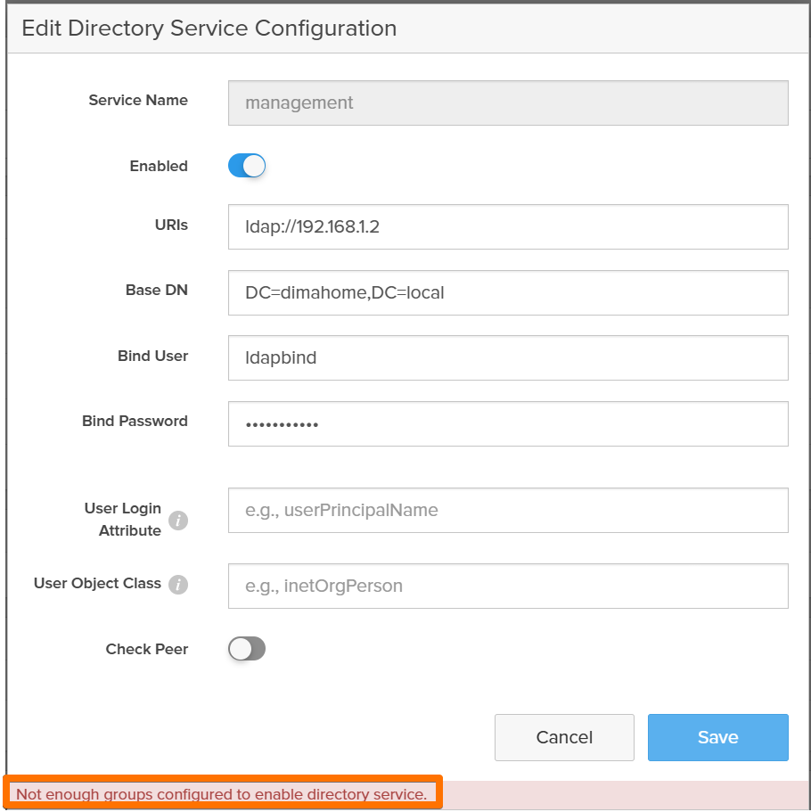Viewport: 811px width, 812px height.
Task: Turn on the Check Peer toggle
Action: [247, 649]
